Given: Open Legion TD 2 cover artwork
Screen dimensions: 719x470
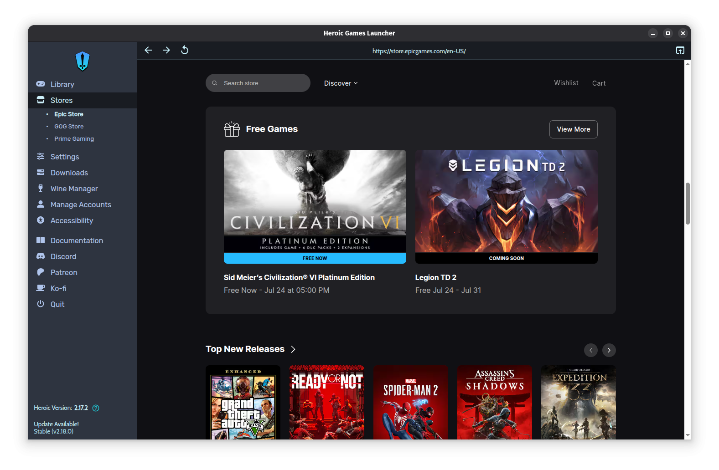Looking at the screenshot, I should [507, 201].
